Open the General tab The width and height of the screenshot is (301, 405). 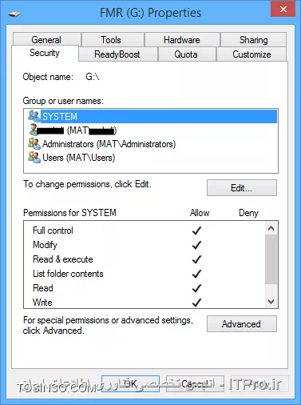pyautogui.click(x=47, y=40)
